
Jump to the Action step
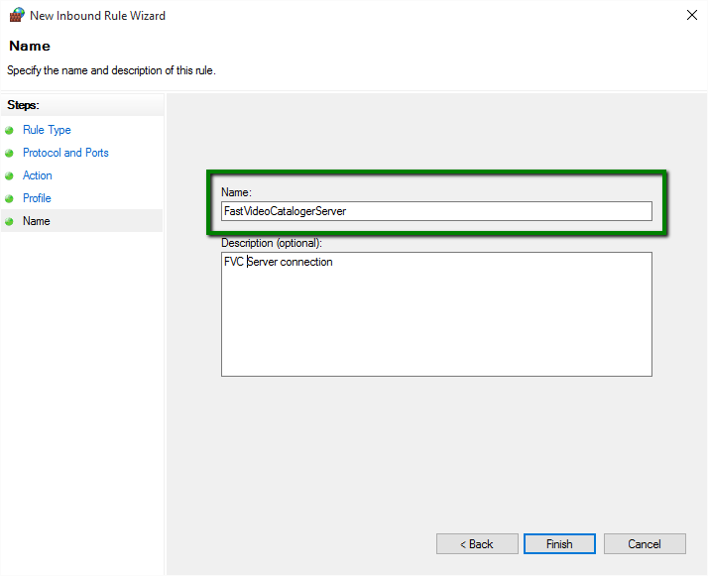point(38,175)
